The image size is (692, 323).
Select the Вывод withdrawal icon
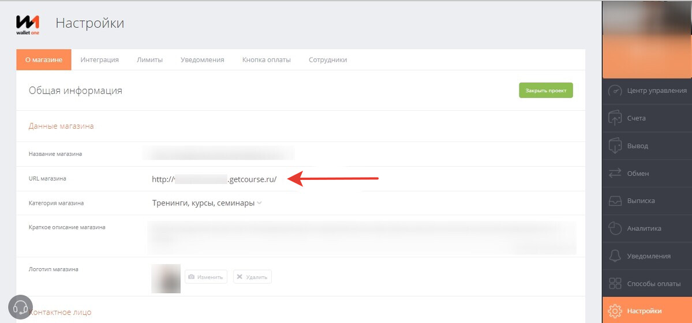(x=615, y=146)
